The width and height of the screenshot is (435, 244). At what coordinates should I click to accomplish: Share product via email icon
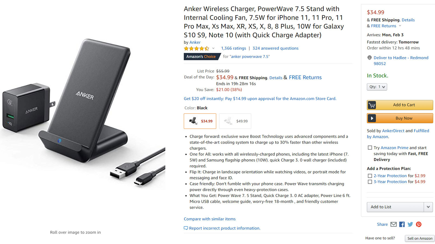[393, 224]
